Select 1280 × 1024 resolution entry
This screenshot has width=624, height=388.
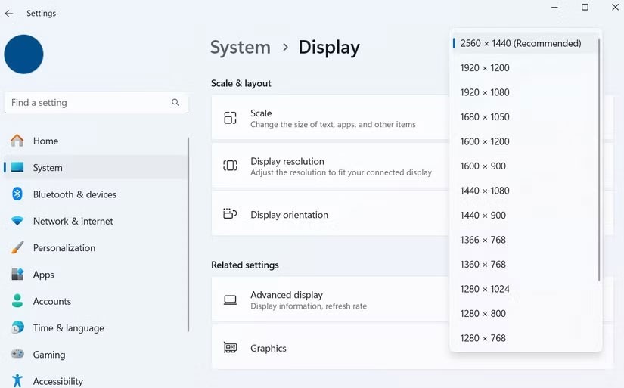click(x=485, y=289)
